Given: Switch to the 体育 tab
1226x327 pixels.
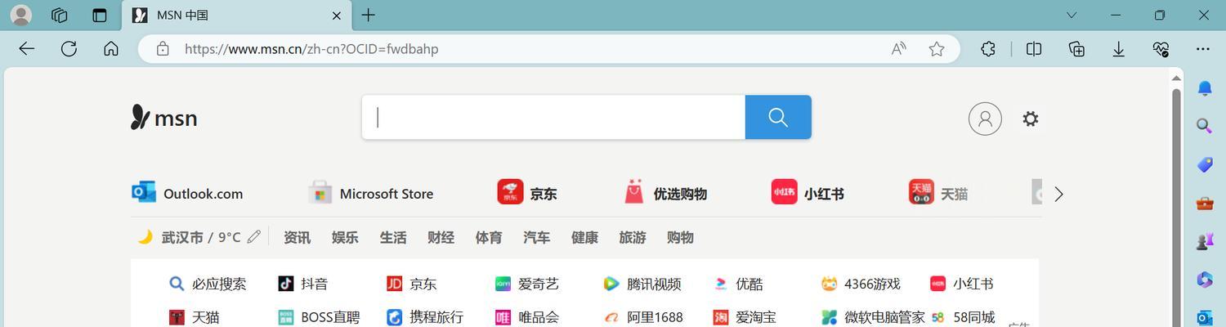Looking at the screenshot, I should coord(489,237).
